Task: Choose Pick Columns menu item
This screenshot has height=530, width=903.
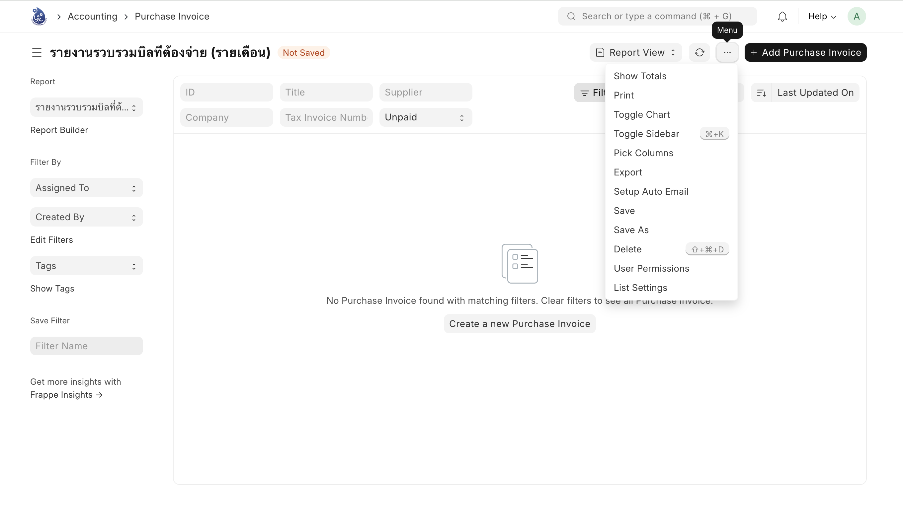Action: [x=671, y=153]
